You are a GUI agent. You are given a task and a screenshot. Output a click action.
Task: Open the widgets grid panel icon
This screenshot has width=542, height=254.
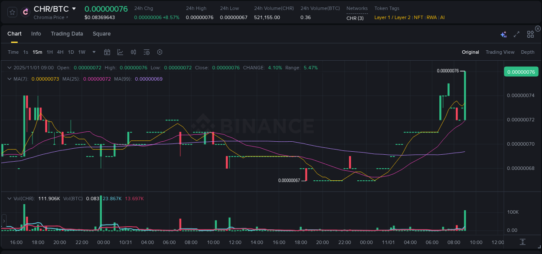[x=530, y=34]
